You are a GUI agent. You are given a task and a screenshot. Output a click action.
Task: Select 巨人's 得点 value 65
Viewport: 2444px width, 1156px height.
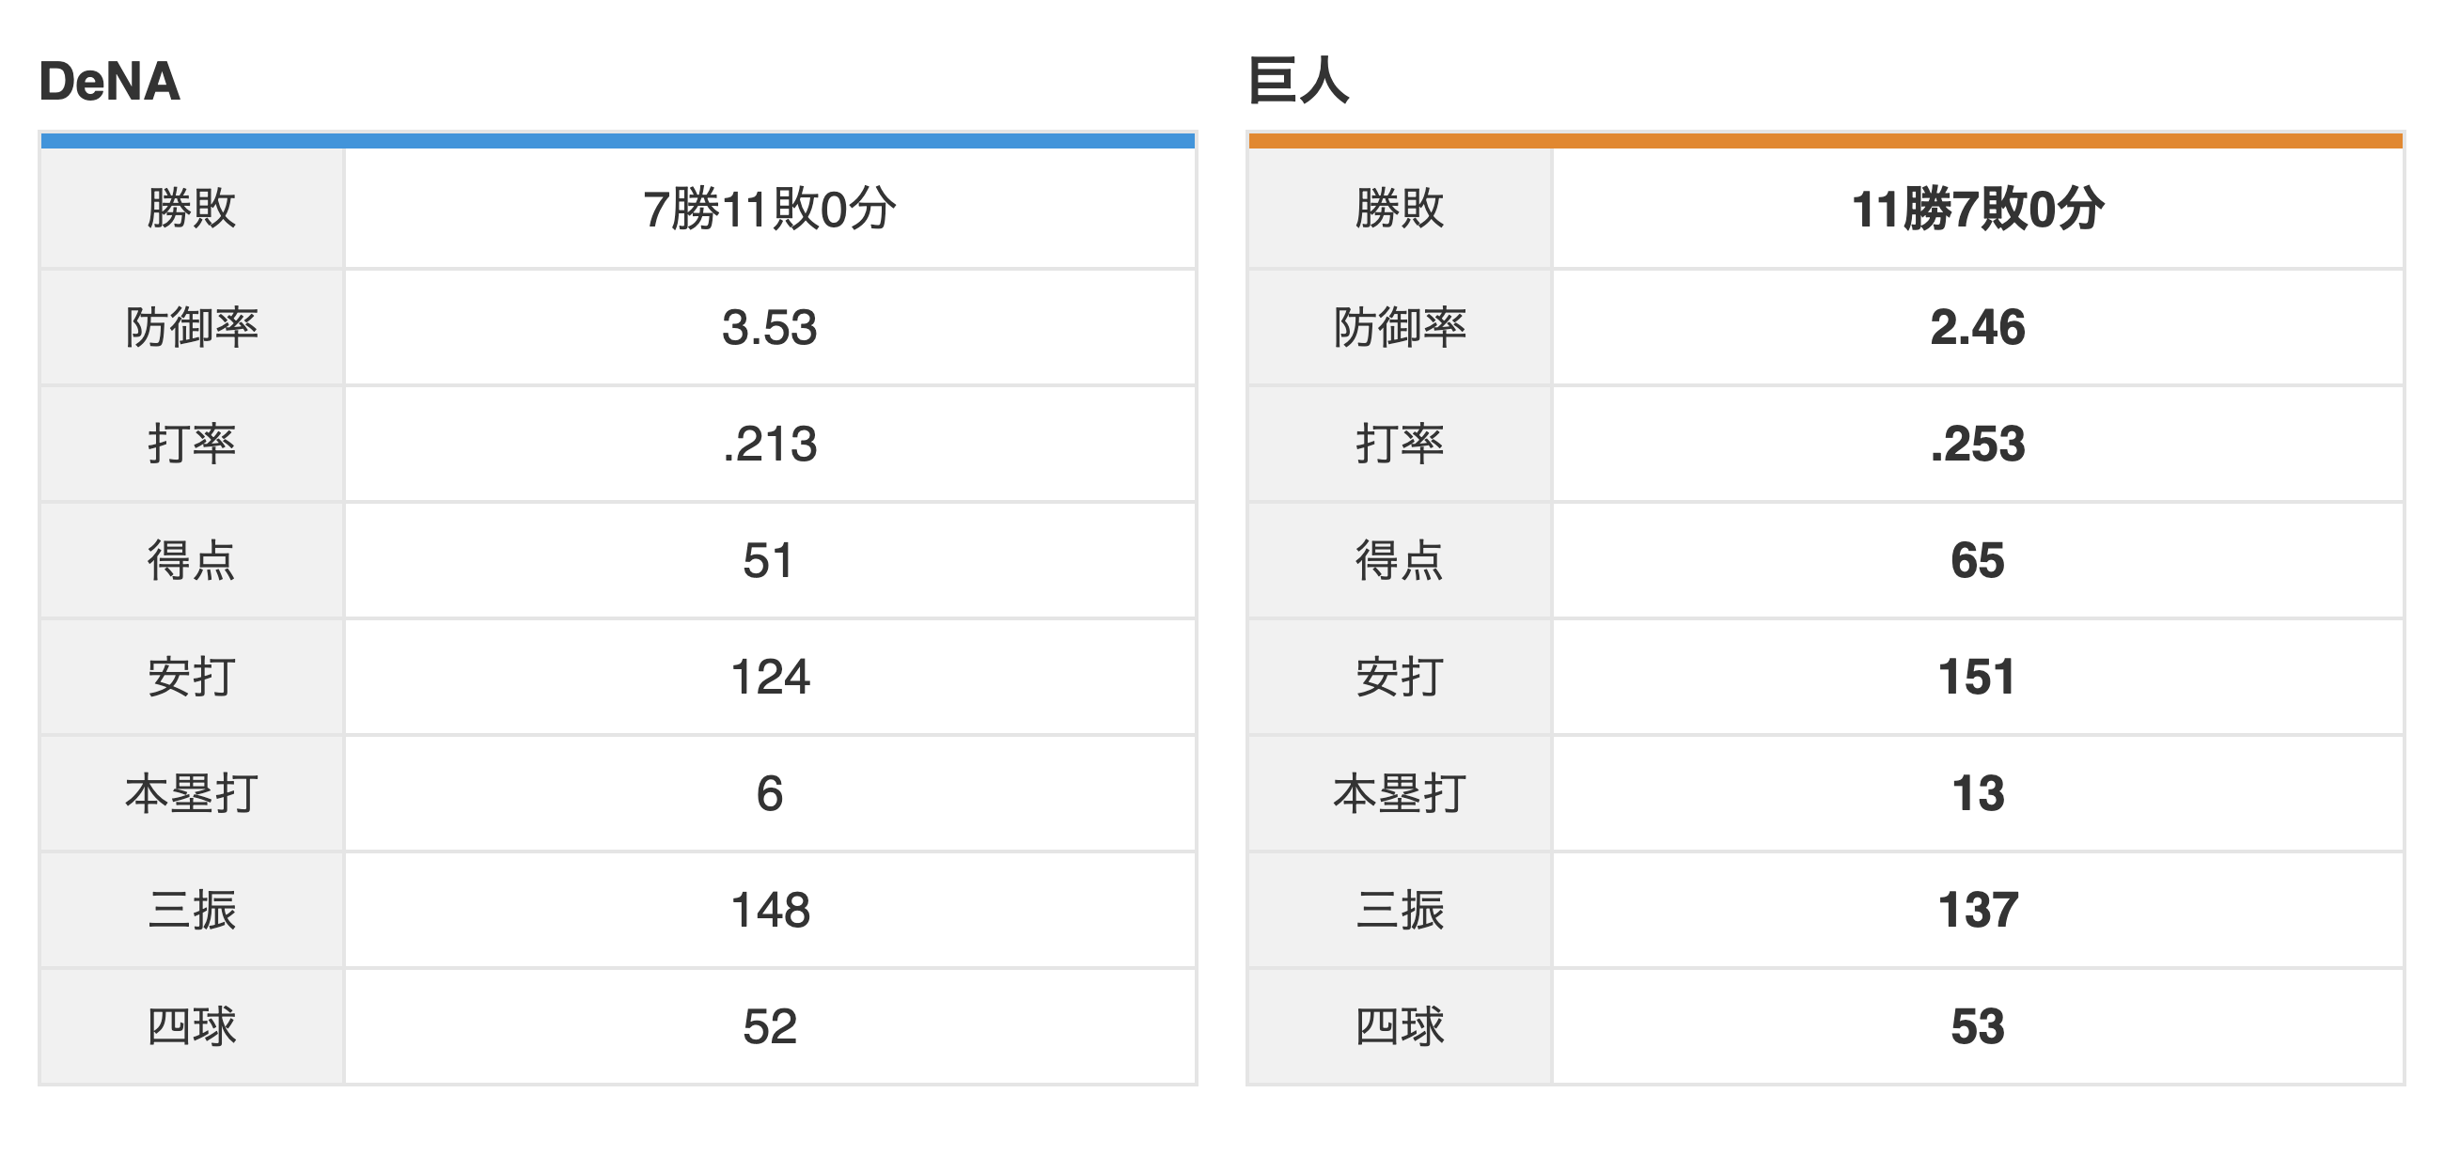coord(1977,561)
